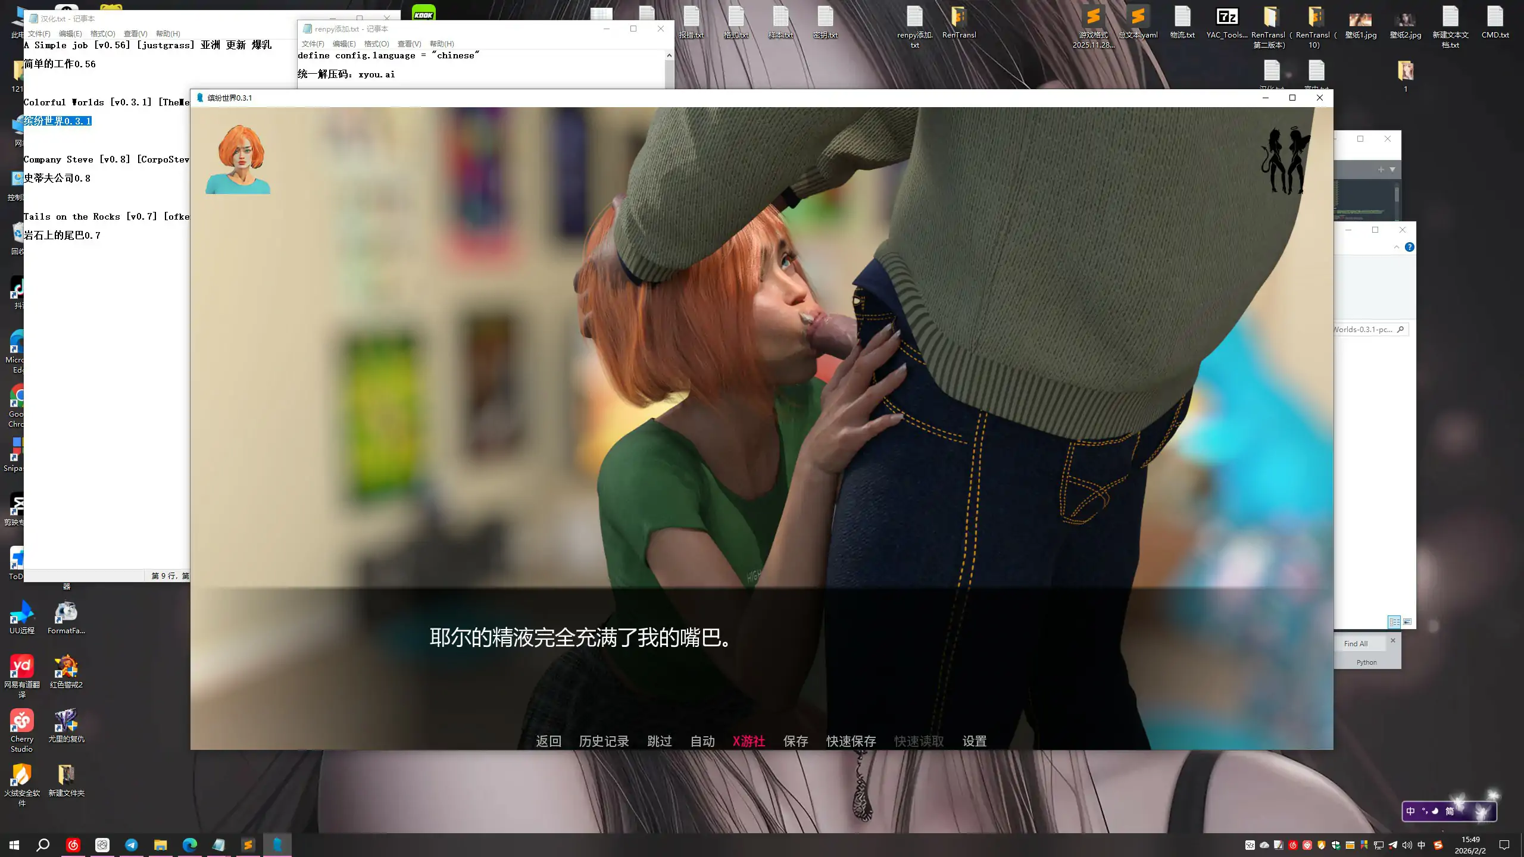Click the renpy添加.txt Notepad scroll-up arrow

coord(669,55)
